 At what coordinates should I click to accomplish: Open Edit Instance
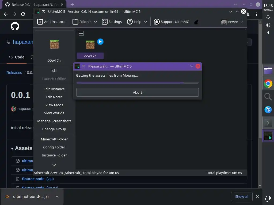(x=54, y=89)
